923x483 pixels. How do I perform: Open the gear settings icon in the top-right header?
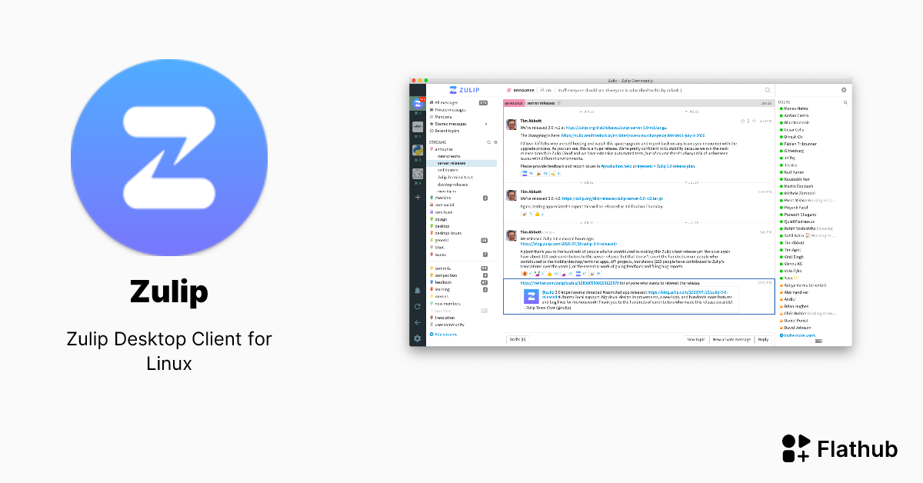point(843,90)
